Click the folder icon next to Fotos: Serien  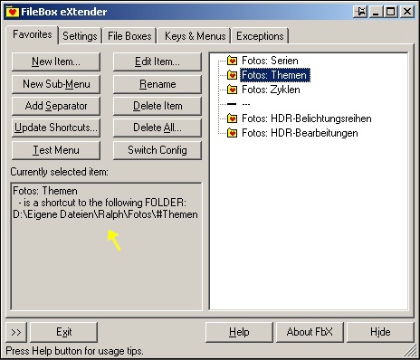click(x=232, y=61)
